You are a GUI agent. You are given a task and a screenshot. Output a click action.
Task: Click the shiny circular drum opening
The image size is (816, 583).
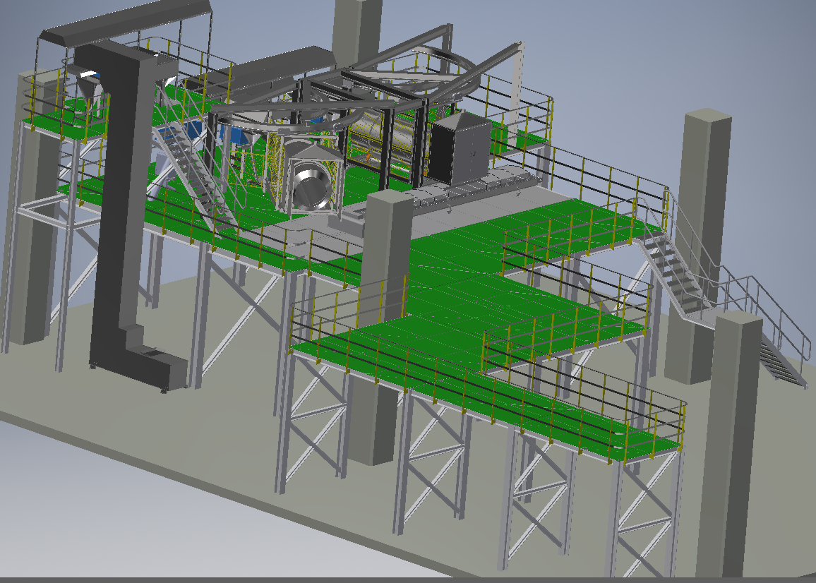(311, 186)
